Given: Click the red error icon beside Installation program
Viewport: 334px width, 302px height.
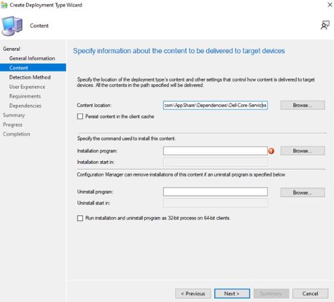Looking at the screenshot, I should click(271, 151).
